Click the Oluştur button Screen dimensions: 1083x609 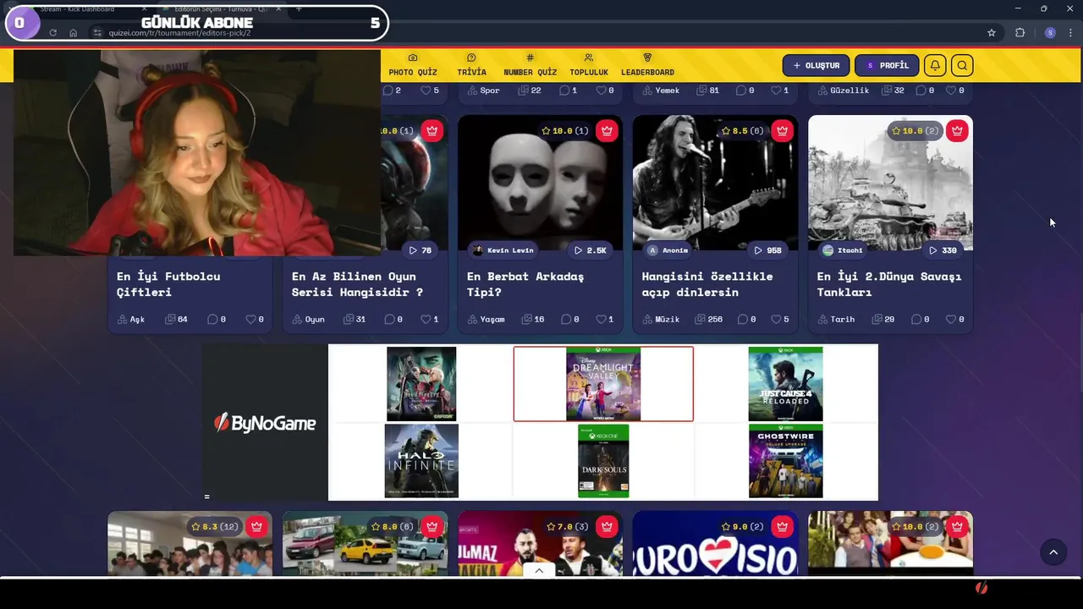coord(816,65)
